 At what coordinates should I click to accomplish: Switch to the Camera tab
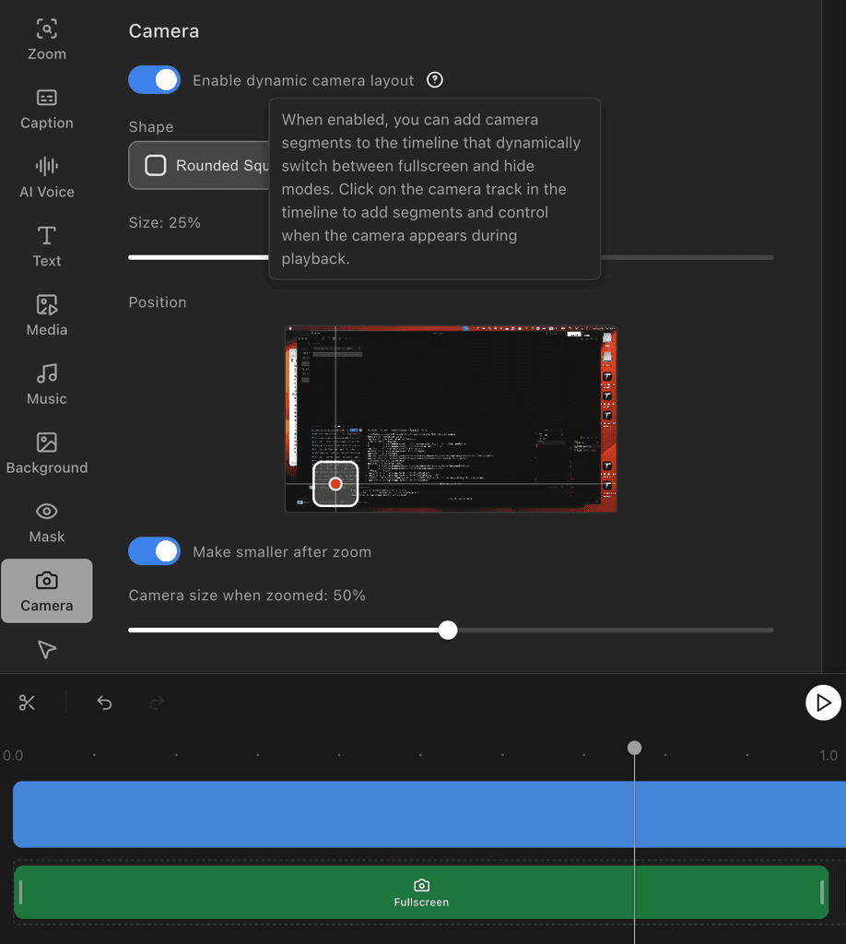click(46, 591)
